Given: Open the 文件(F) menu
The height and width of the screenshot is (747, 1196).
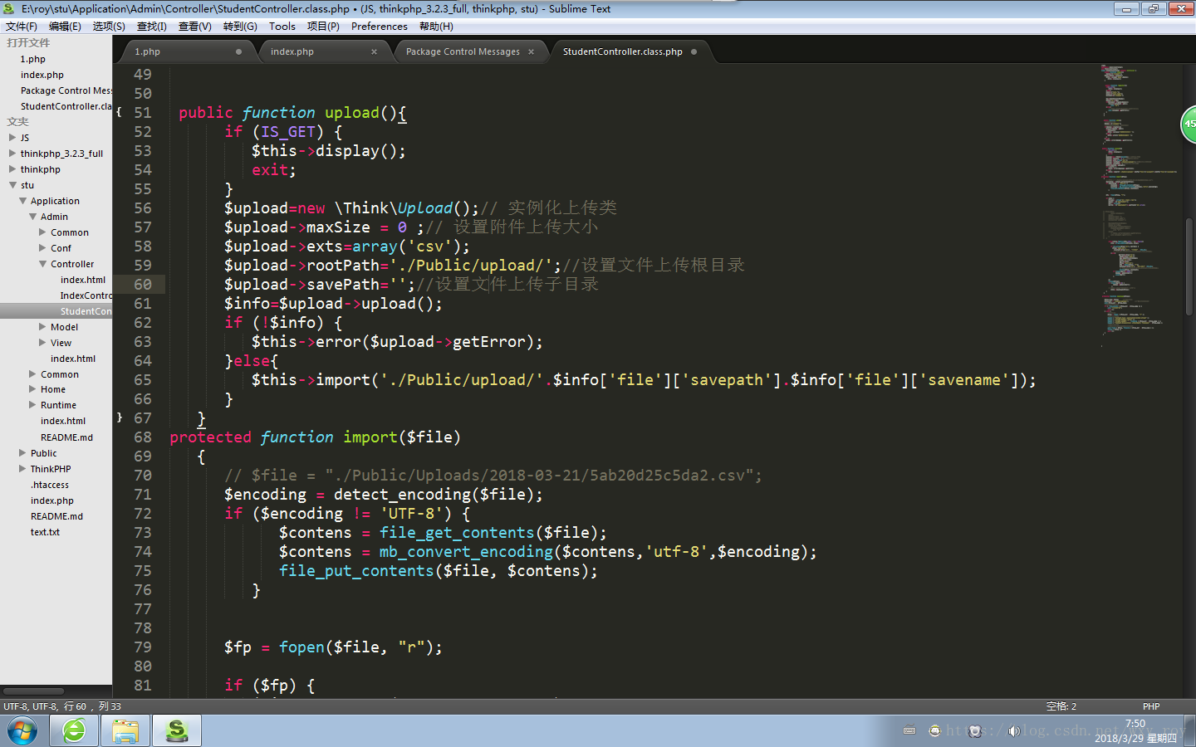Looking at the screenshot, I should pyautogui.click(x=21, y=27).
